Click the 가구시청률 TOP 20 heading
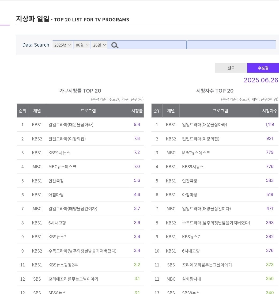The height and width of the screenshot is (294, 279). pos(80,91)
